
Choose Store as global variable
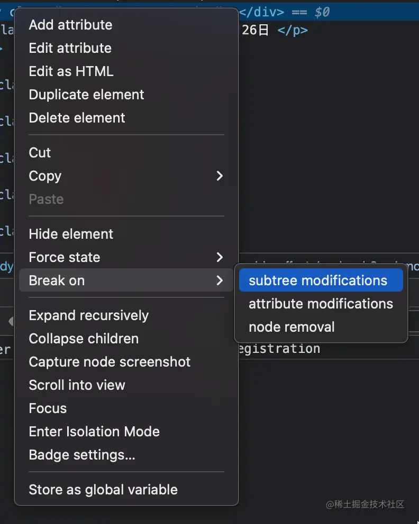click(x=103, y=490)
